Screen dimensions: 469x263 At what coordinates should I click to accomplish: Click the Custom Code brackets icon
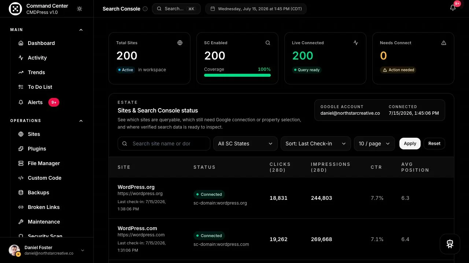(21, 178)
